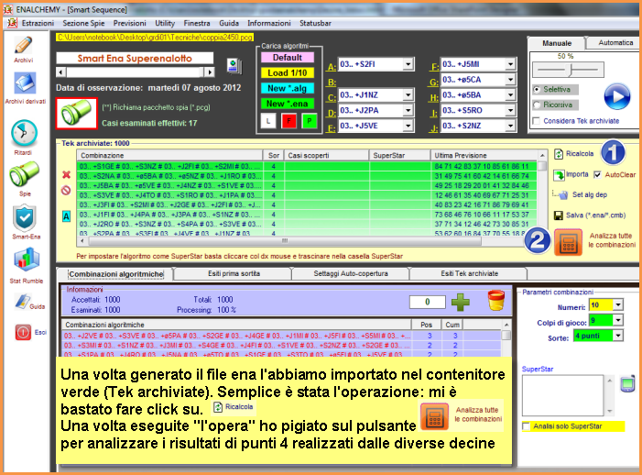642x475 pixels.
Task: Click the ENALCHEMY app icon in menu bar
Action: 12,23
